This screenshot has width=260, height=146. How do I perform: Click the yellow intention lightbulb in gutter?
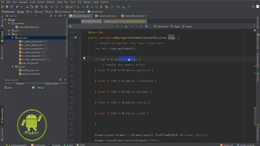tap(84, 58)
